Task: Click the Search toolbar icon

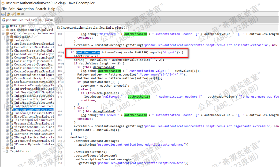Action: (x=13, y=14)
